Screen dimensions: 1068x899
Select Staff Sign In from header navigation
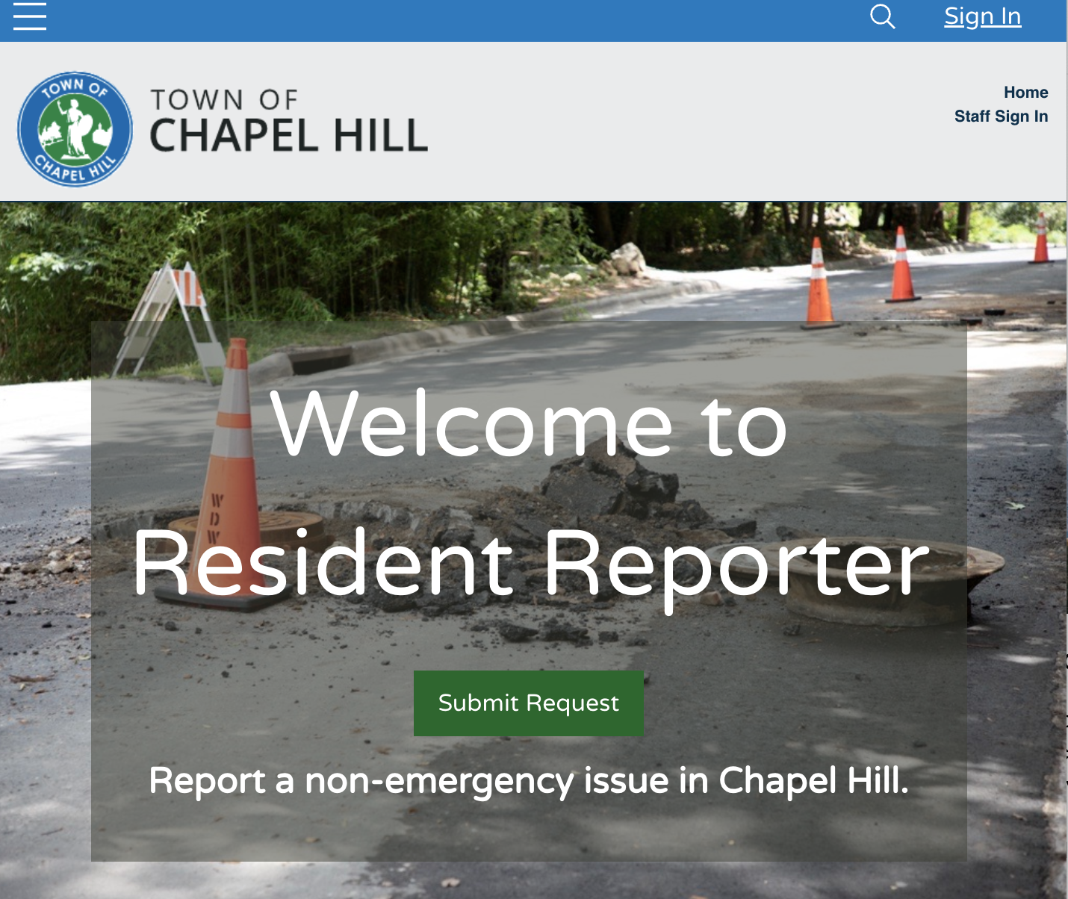click(x=1001, y=116)
